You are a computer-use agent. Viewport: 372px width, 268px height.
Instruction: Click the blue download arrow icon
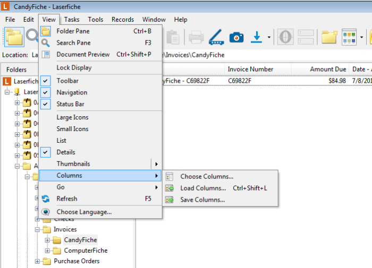pyautogui.click(x=257, y=37)
